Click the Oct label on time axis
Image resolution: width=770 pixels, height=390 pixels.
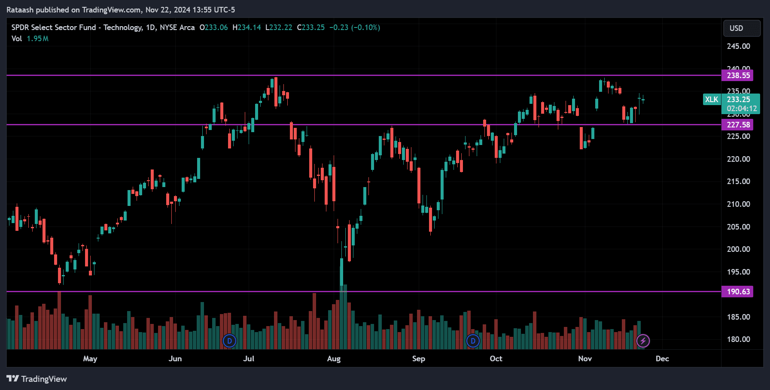[496, 359]
